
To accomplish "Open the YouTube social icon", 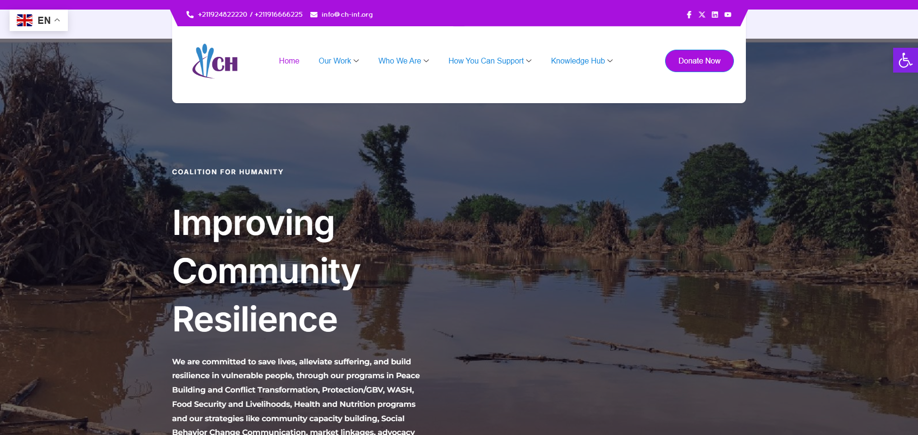I will [x=728, y=15].
